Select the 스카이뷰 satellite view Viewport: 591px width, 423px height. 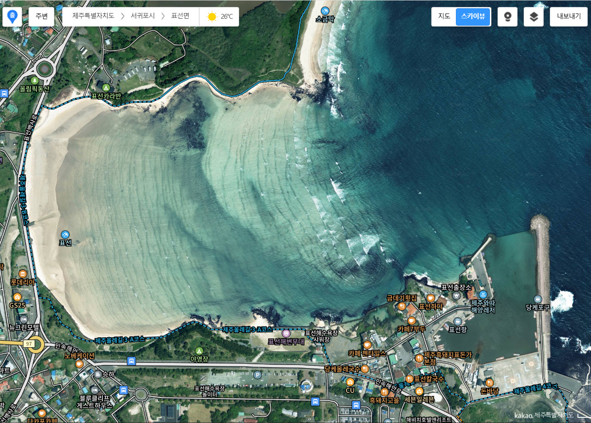pyautogui.click(x=473, y=17)
